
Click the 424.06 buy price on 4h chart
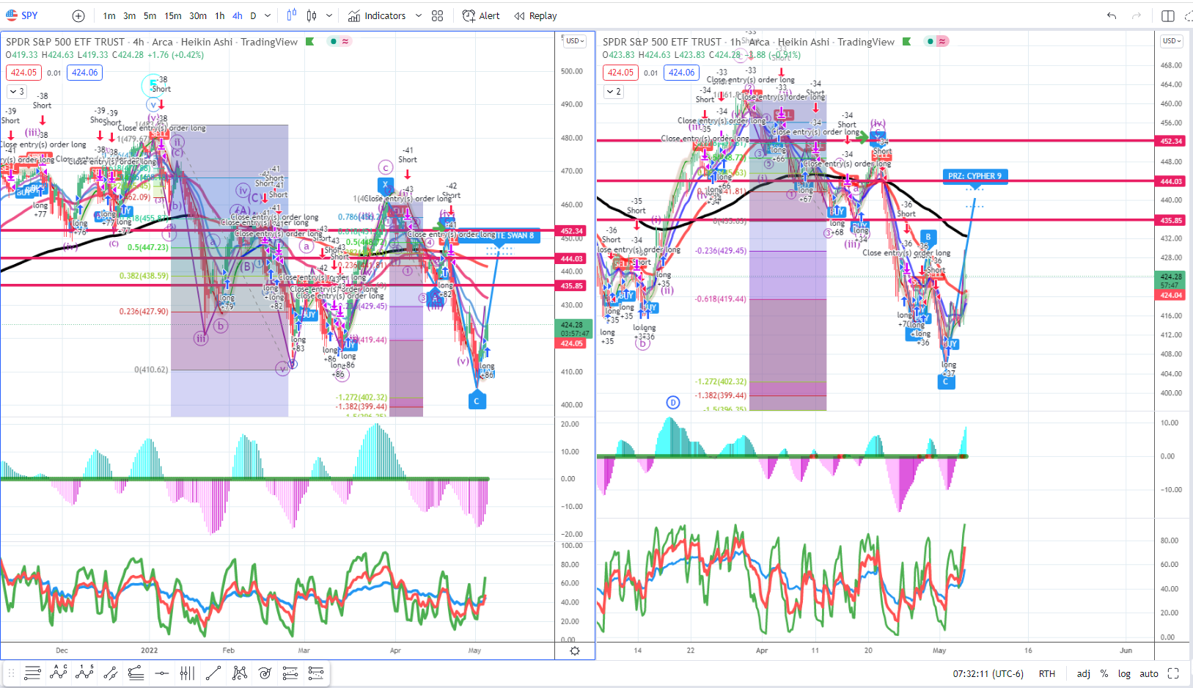click(84, 73)
